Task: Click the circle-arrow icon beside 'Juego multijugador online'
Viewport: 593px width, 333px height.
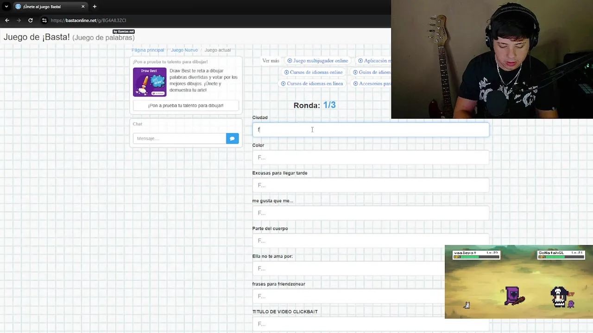Action: pos(290,61)
